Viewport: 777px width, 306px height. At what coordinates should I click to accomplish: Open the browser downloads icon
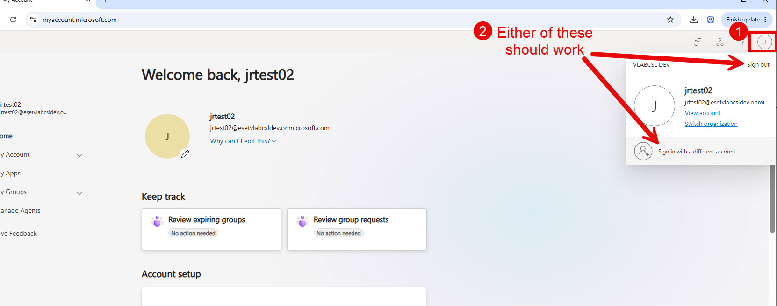point(694,20)
